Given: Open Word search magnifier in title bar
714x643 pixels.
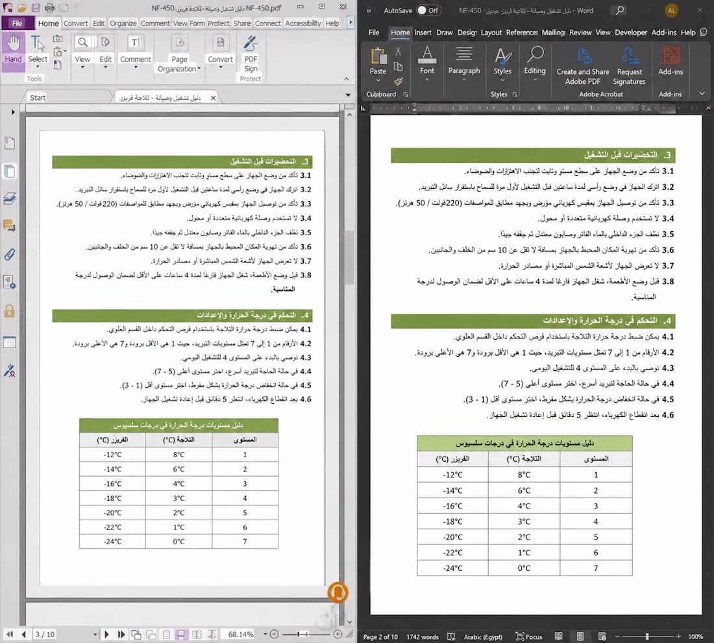Looking at the screenshot, I should coord(620,10).
